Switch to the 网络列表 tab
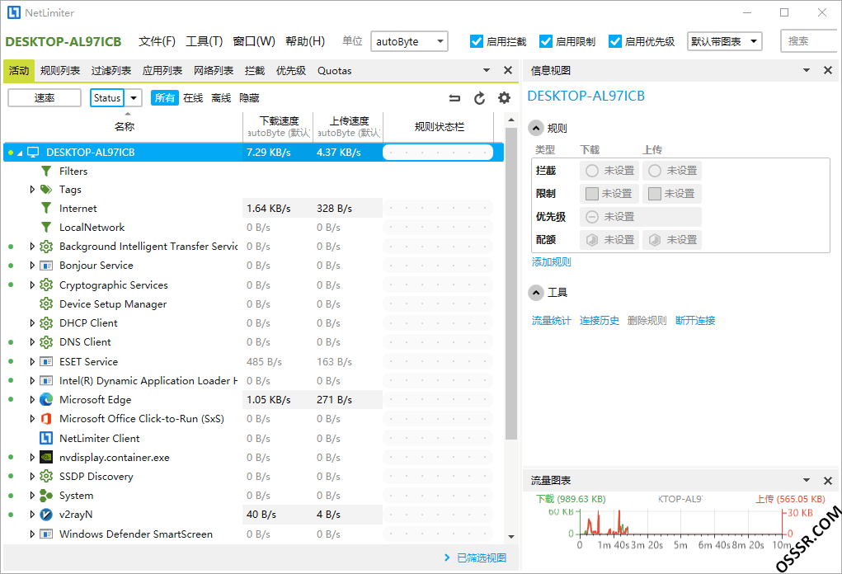 214,71
